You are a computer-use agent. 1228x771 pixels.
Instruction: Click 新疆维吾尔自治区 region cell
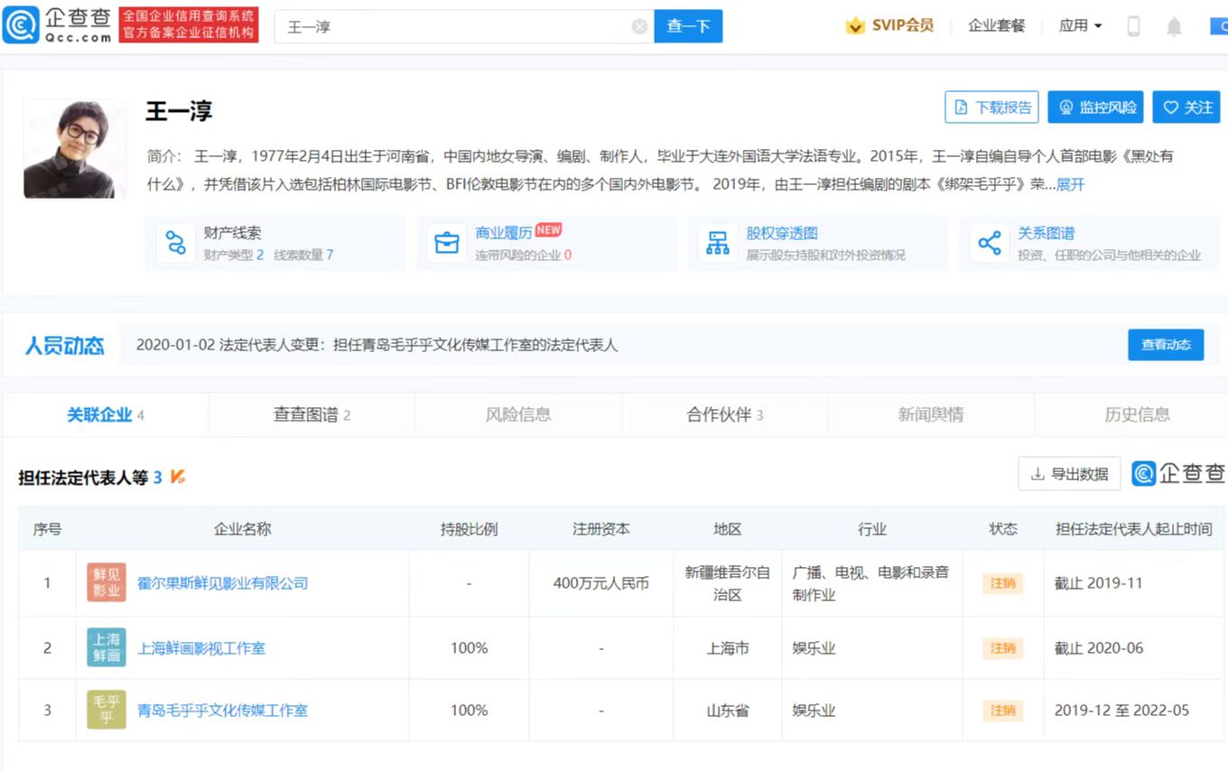[x=728, y=583]
